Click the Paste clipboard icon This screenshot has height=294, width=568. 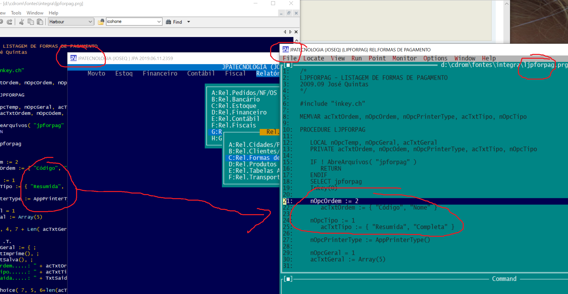(40, 22)
